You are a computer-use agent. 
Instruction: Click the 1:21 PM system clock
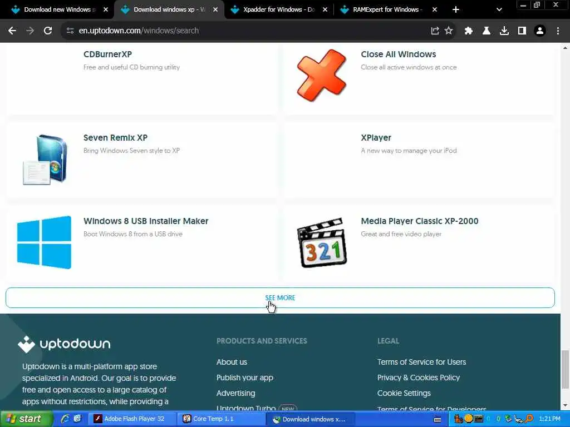(549, 419)
